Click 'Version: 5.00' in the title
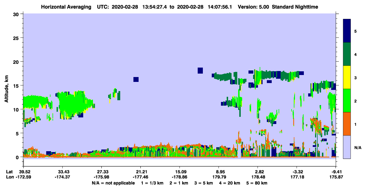Image resolution: width=373 pixels, height=191 pixels. pyautogui.click(x=254, y=7)
